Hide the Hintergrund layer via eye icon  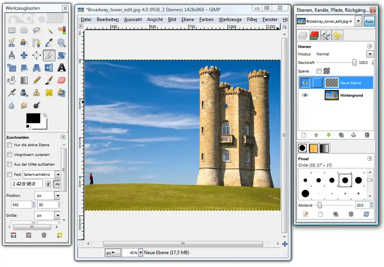tap(306, 95)
